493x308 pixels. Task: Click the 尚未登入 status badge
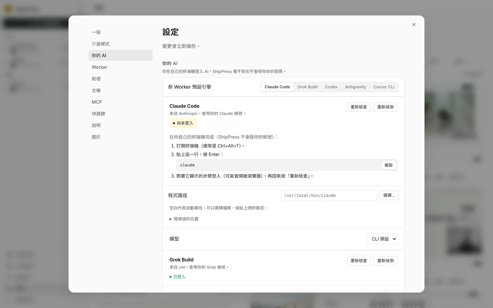(x=183, y=123)
